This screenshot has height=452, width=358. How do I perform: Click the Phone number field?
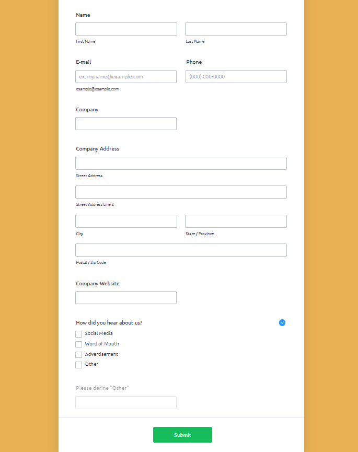click(236, 77)
